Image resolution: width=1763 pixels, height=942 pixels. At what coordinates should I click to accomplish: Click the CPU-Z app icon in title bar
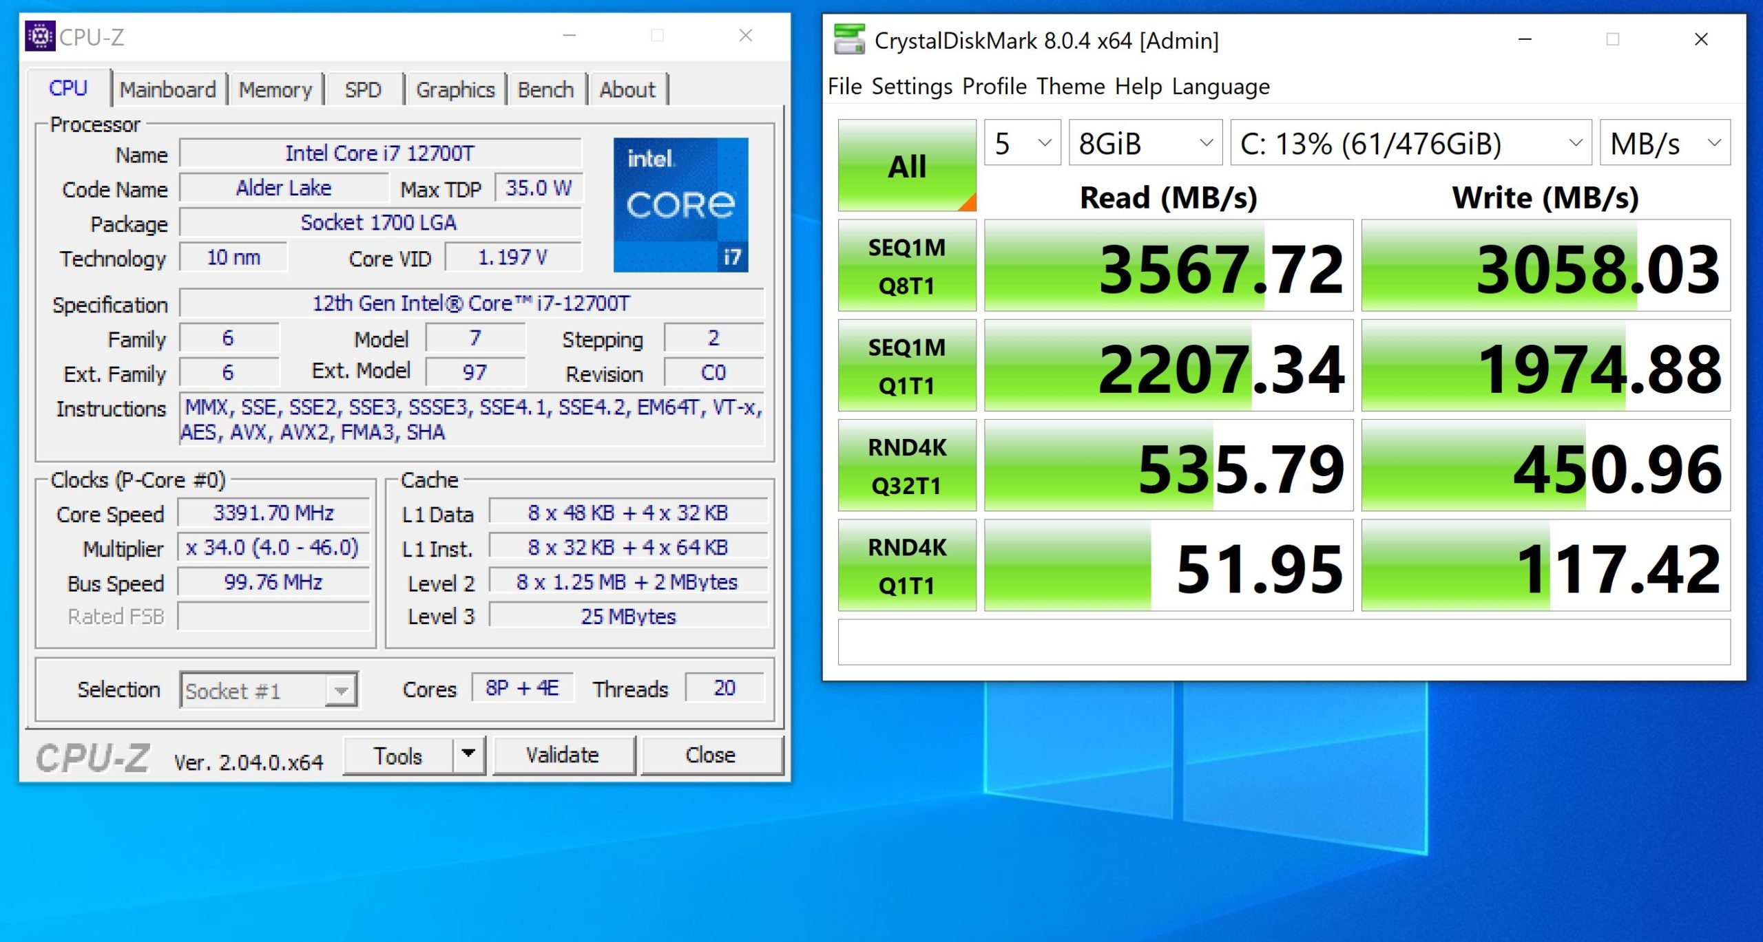[40, 36]
